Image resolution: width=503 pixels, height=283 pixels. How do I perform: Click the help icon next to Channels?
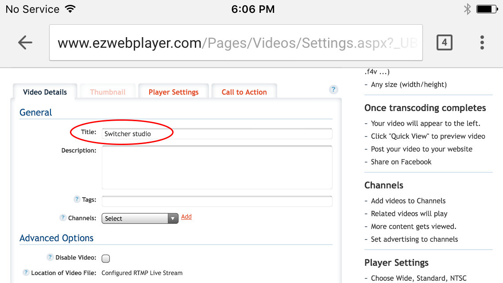point(63,218)
